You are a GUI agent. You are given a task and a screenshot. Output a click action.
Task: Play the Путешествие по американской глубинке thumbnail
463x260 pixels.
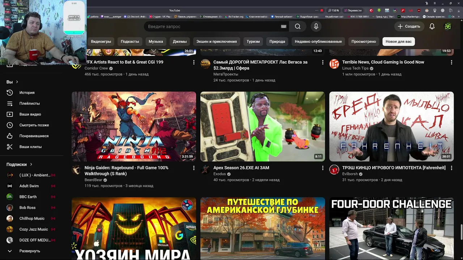(x=263, y=229)
